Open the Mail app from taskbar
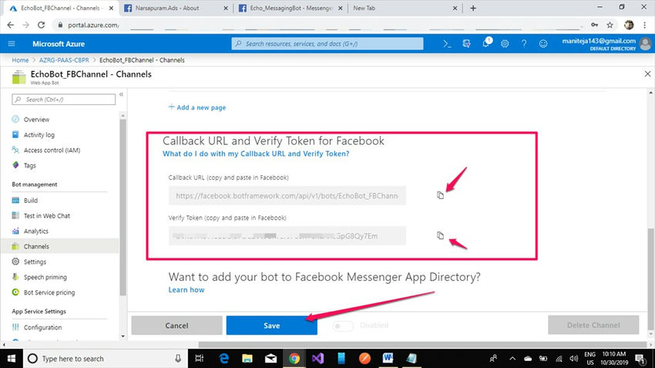Viewport: 655px width, 368px height. tap(270, 359)
